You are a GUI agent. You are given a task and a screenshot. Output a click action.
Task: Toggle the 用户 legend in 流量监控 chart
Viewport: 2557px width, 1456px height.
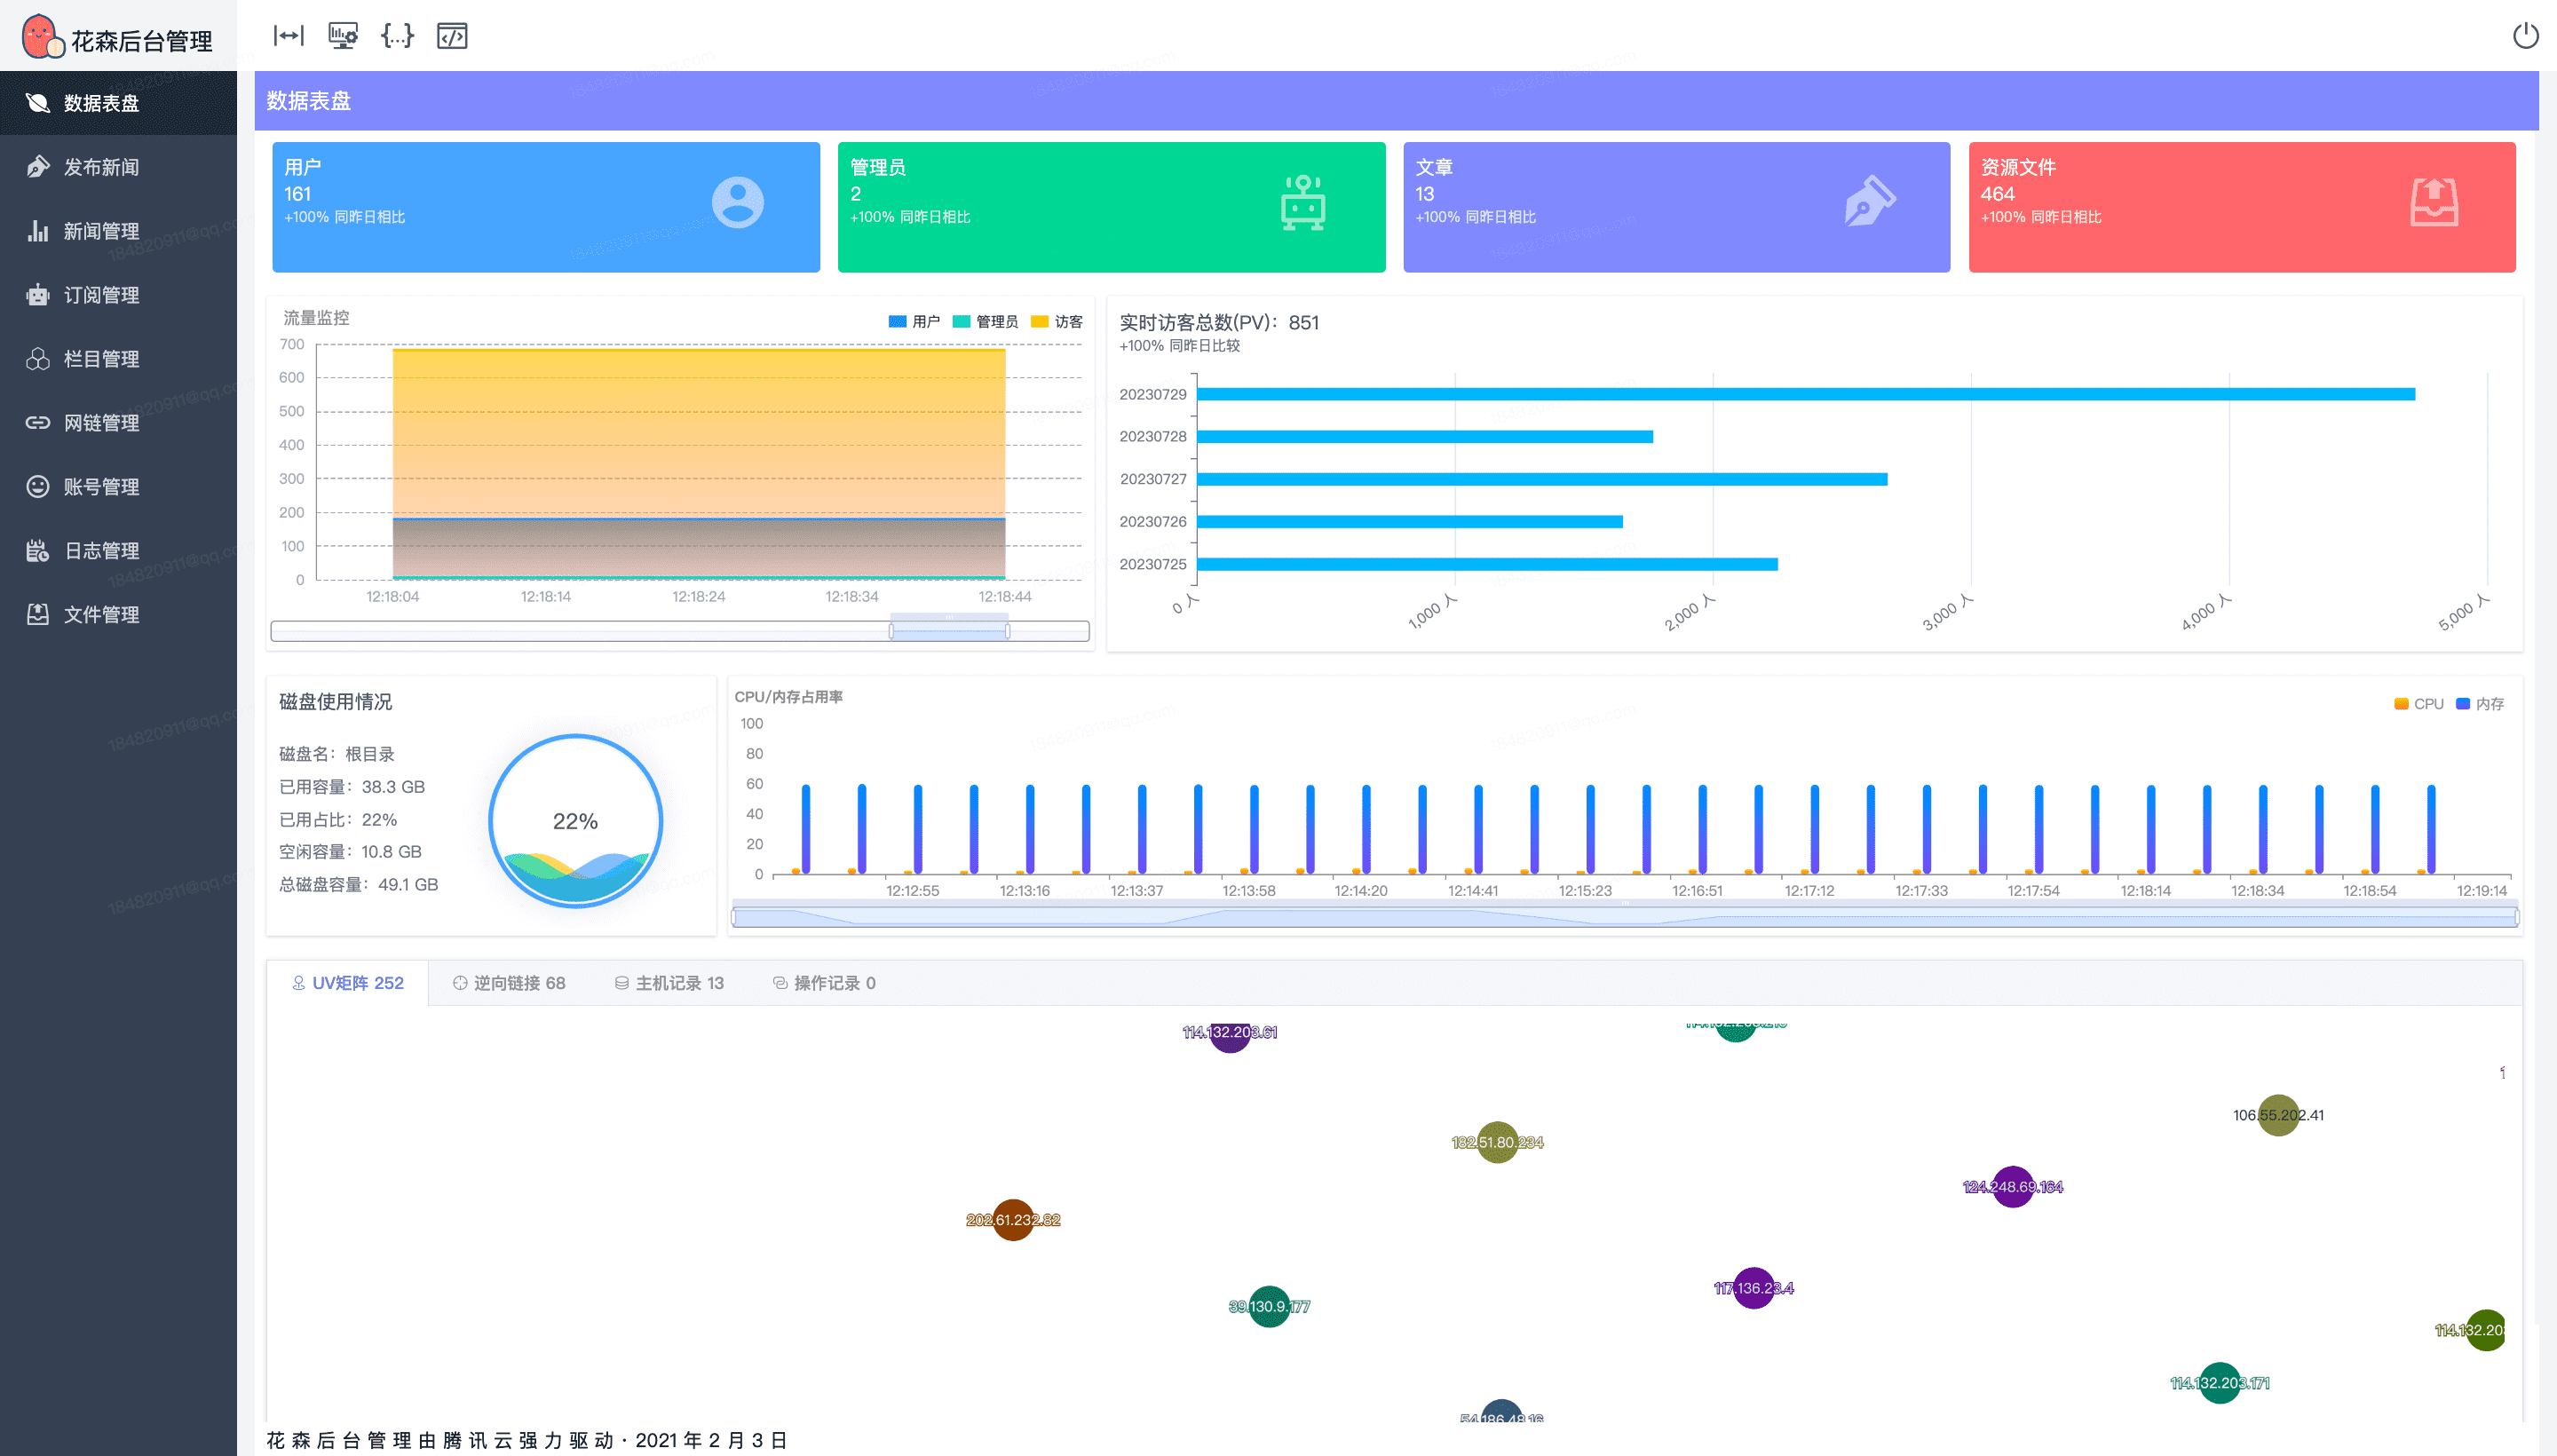[914, 322]
